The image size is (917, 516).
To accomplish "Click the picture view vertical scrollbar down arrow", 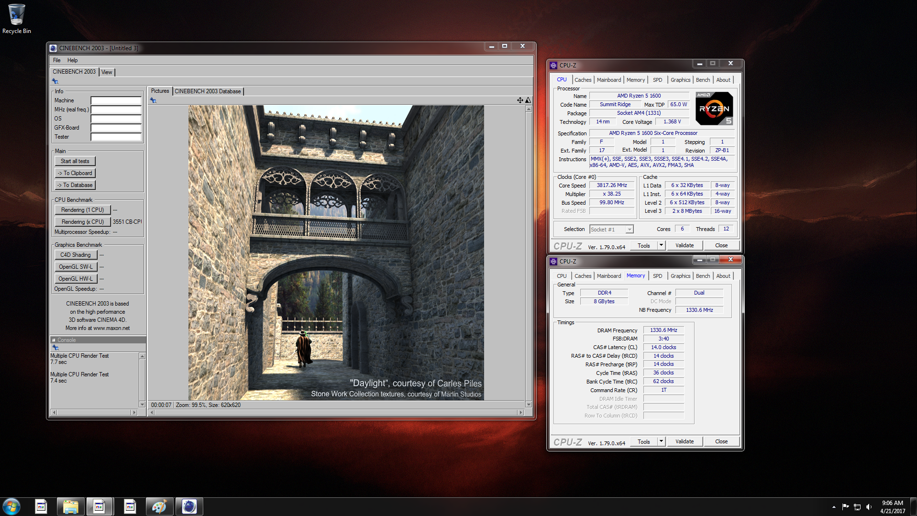I will [528, 404].
